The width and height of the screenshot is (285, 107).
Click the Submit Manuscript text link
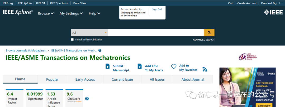tap(121, 68)
